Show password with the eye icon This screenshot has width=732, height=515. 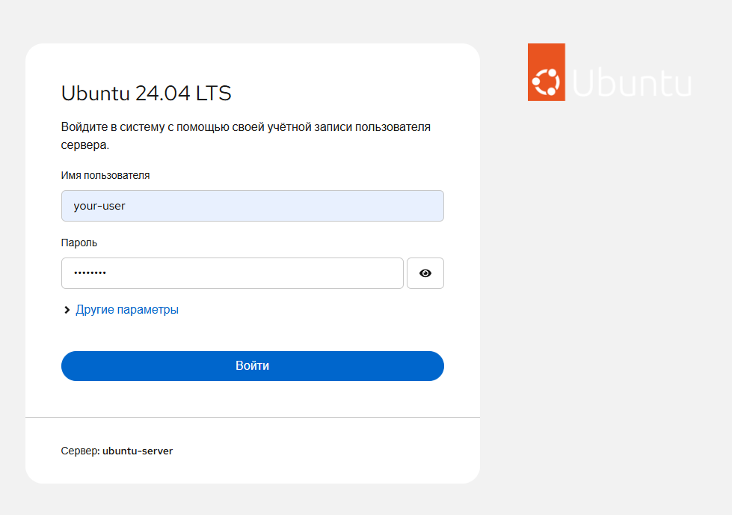425,273
